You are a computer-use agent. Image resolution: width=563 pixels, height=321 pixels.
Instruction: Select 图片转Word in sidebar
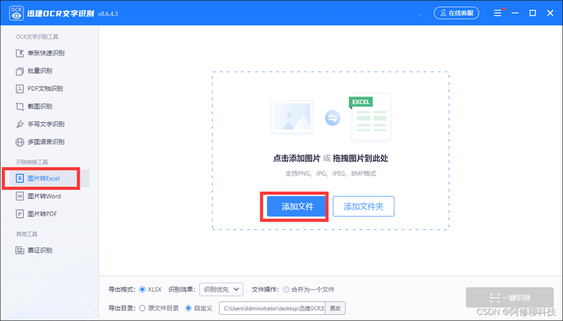point(44,196)
